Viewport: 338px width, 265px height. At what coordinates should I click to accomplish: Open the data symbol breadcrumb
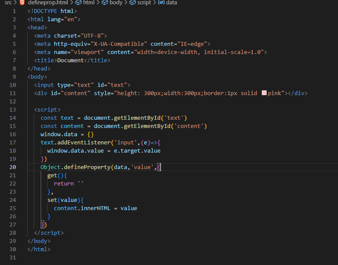click(x=171, y=3)
